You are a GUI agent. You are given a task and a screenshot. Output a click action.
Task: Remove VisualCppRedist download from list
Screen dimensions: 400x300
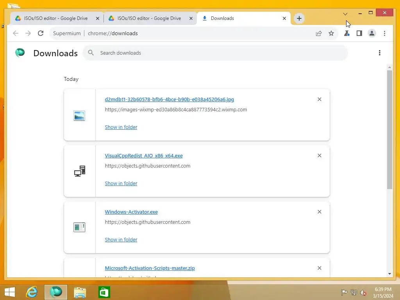pos(320,155)
